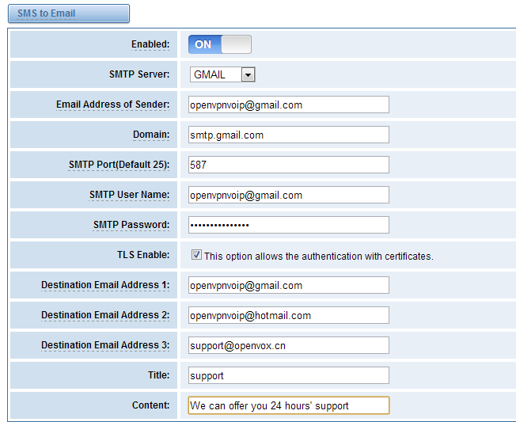Screen dimensions: 516x422
Task: Uncheck the TLS Enable checkbox
Action: click(196, 255)
